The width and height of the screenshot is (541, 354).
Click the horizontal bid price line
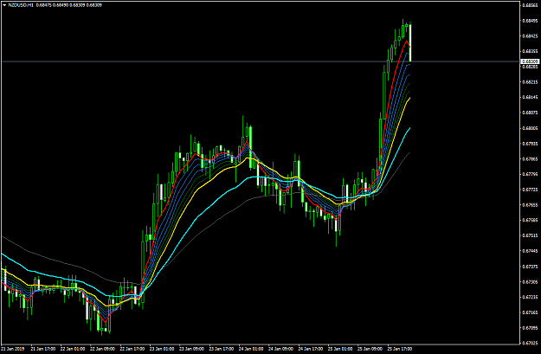point(261,61)
